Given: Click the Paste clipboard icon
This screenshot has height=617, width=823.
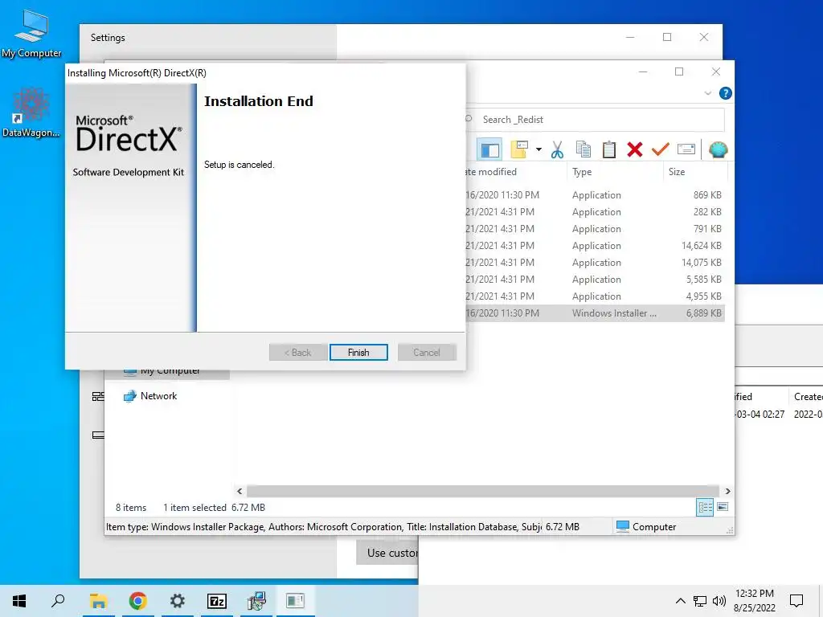Looking at the screenshot, I should [609, 150].
